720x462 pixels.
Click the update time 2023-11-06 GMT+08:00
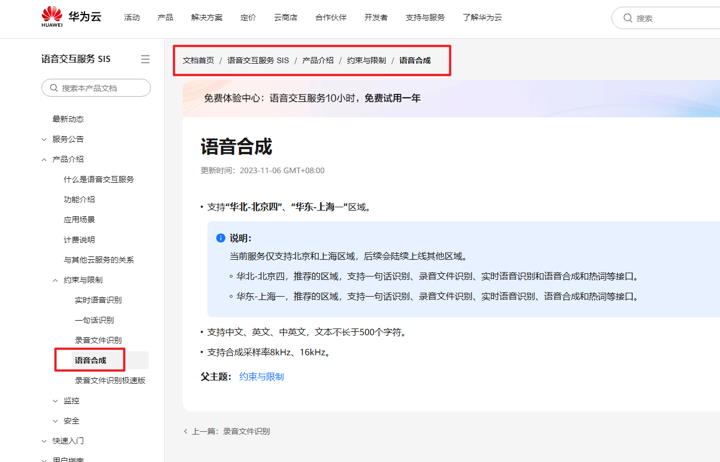282,170
